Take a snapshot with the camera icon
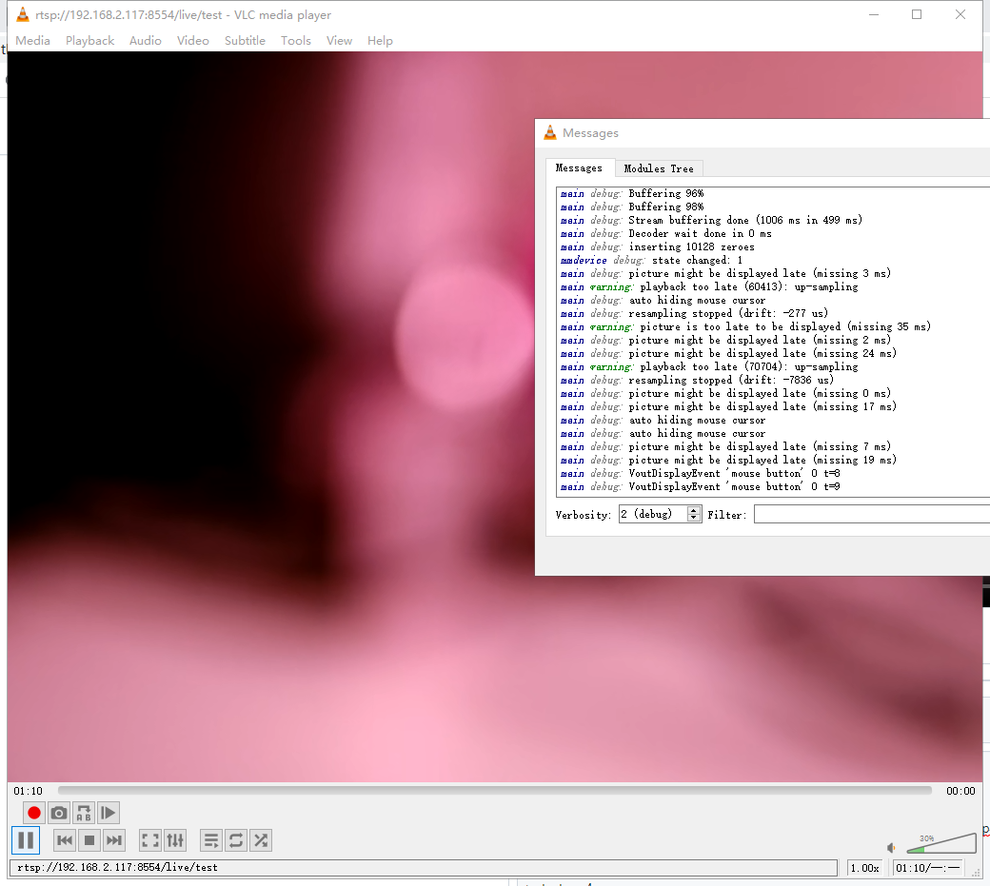Image resolution: width=990 pixels, height=886 pixels. 58,813
